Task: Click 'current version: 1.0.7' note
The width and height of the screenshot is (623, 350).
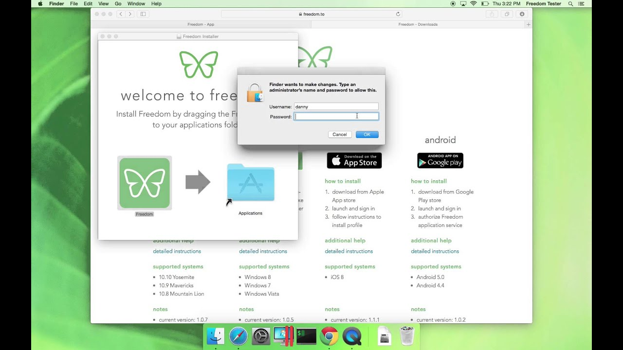Action: [183, 320]
